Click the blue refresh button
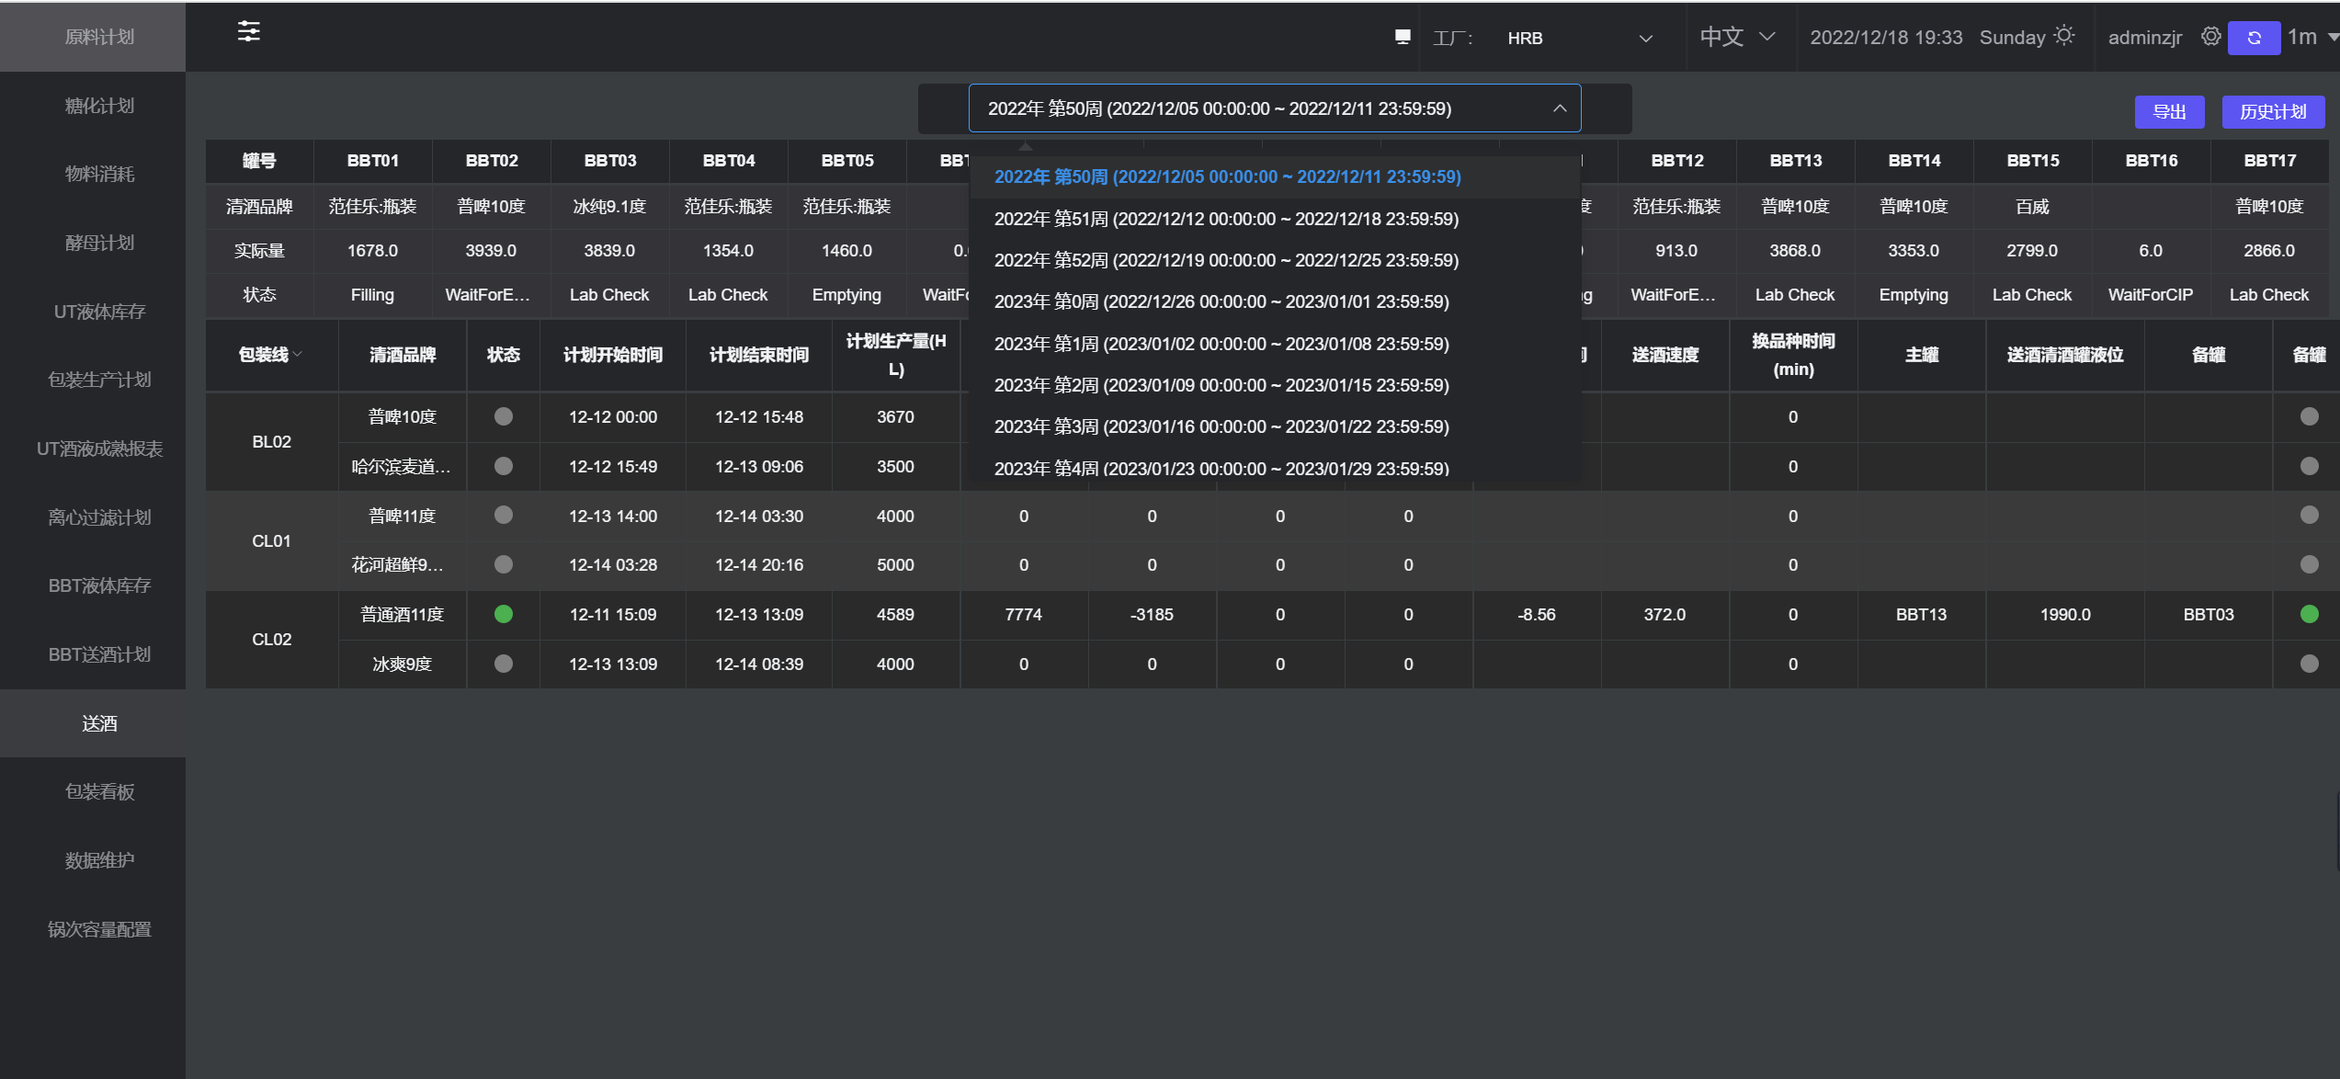2340x1079 pixels. [2254, 38]
